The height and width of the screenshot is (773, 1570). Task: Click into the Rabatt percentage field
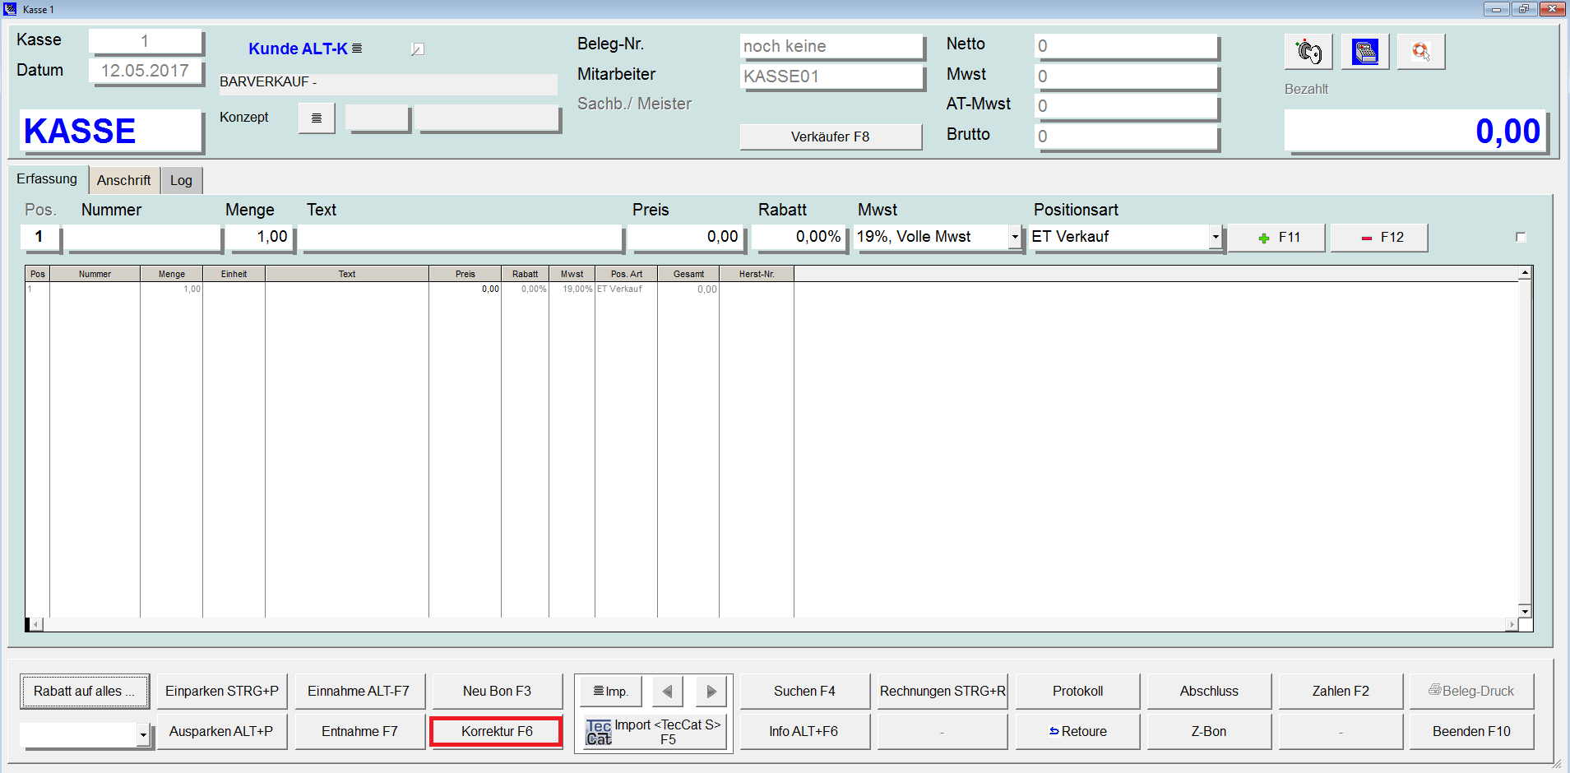tap(798, 238)
